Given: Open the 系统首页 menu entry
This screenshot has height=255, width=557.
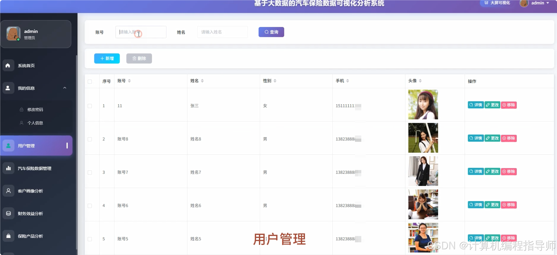Looking at the screenshot, I should point(26,65).
